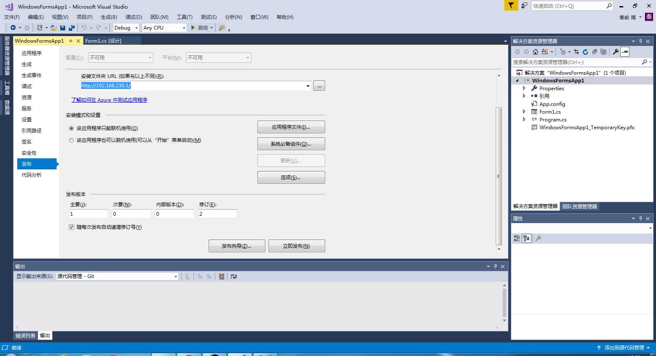The height and width of the screenshot is (356, 656).
Task: Save the current file with floppy icon
Action: tap(63, 27)
